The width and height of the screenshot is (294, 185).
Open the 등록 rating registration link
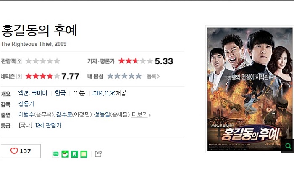(x=153, y=77)
